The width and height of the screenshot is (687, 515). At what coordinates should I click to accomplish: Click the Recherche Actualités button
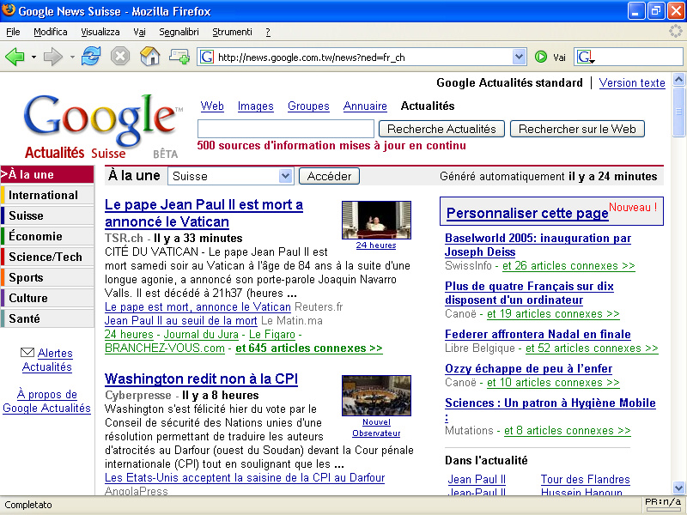441,129
